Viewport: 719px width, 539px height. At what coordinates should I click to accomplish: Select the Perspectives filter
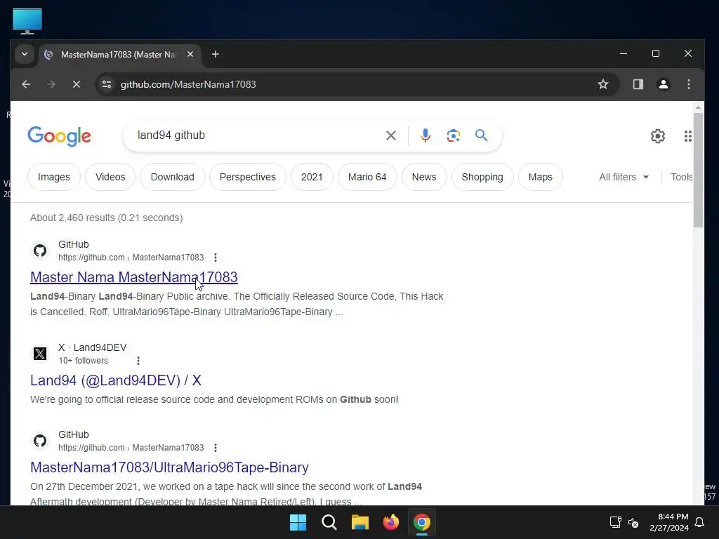click(x=248, y=177)
